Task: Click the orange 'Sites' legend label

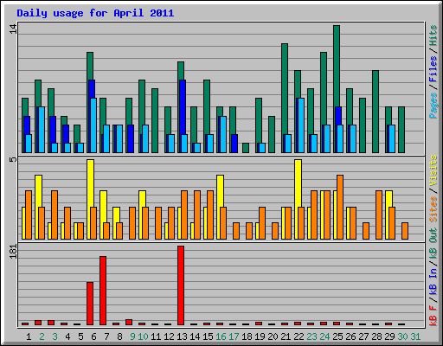Action: [x=433, y=209]
